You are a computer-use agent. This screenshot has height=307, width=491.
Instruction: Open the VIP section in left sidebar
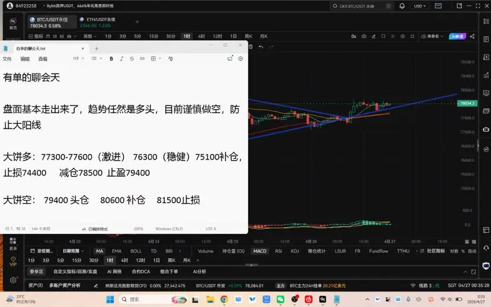13,261
